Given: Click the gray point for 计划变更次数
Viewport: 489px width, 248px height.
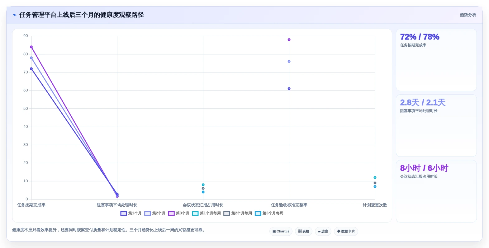Looking at the screenshot, I should [x=375, y=183].
